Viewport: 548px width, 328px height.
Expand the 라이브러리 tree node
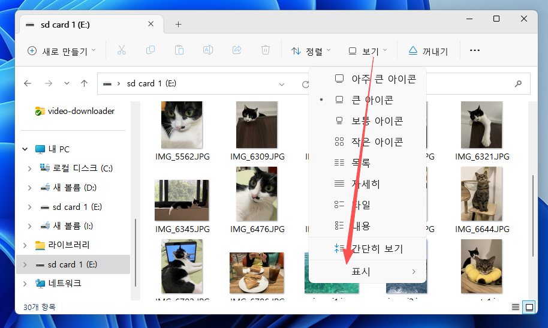[x=25, y=245]
